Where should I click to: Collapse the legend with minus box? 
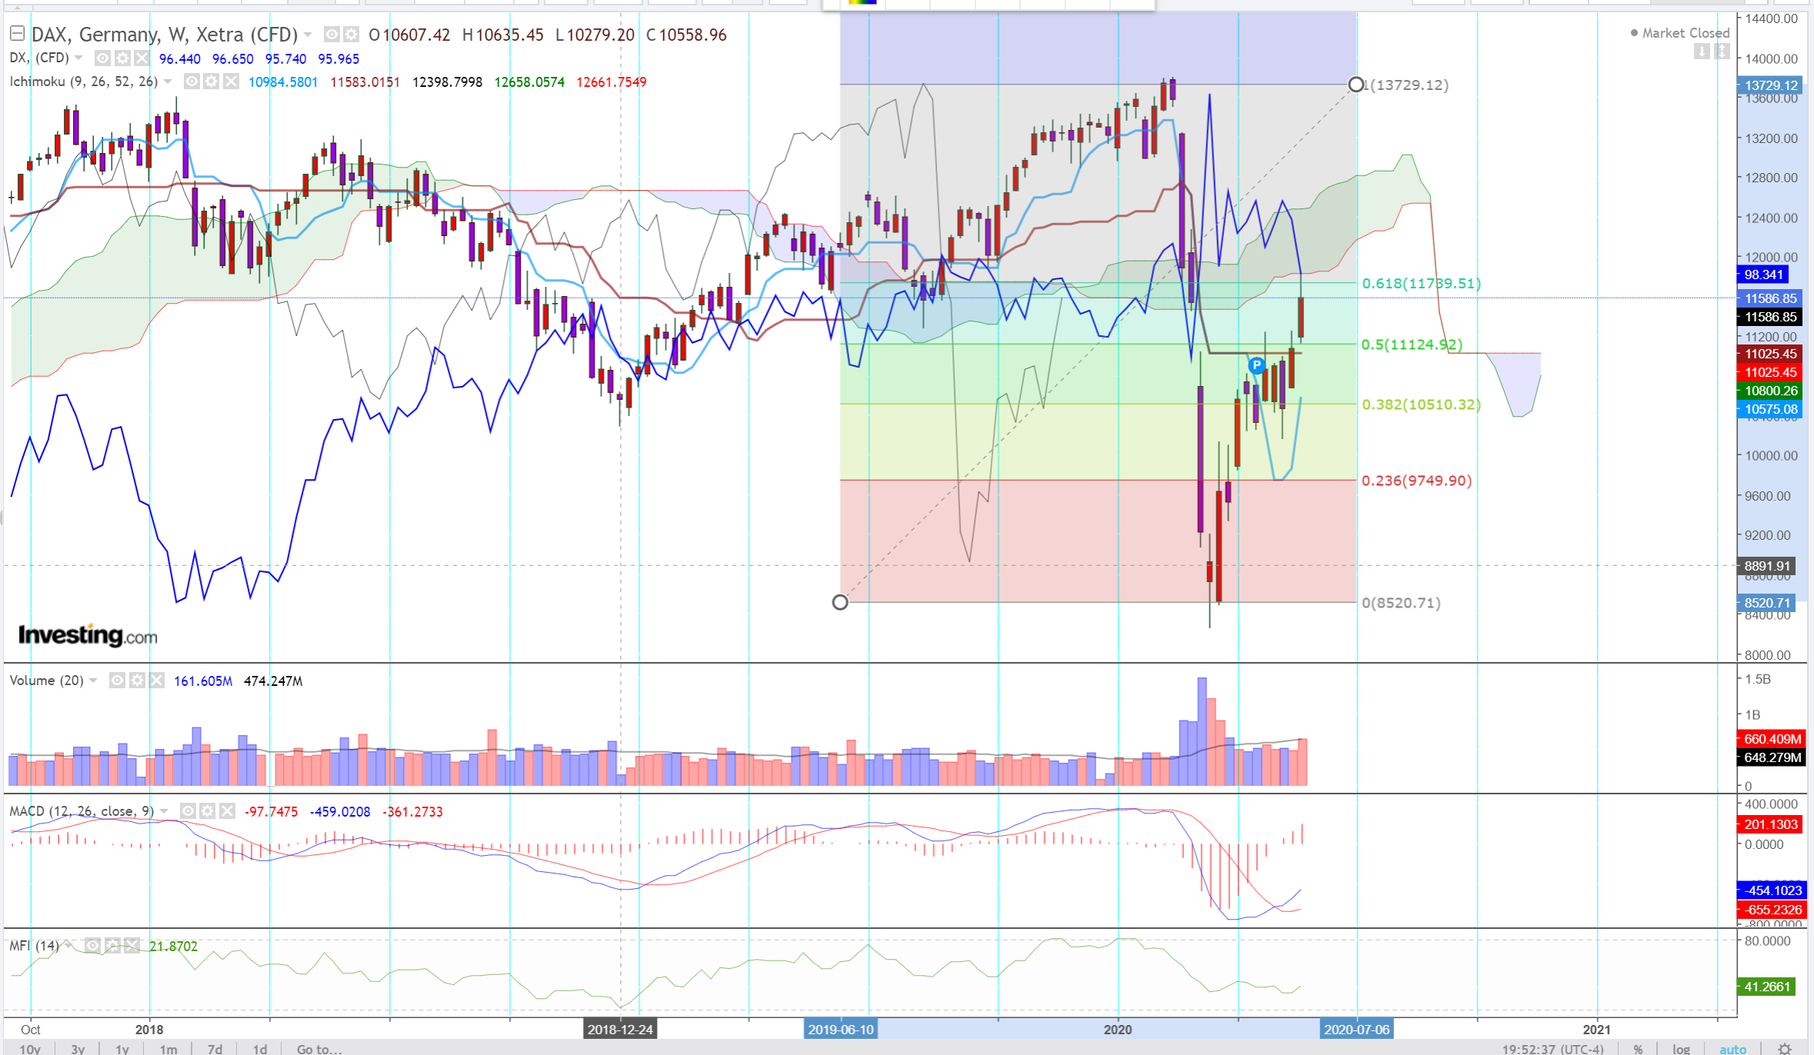coord(17,34)
